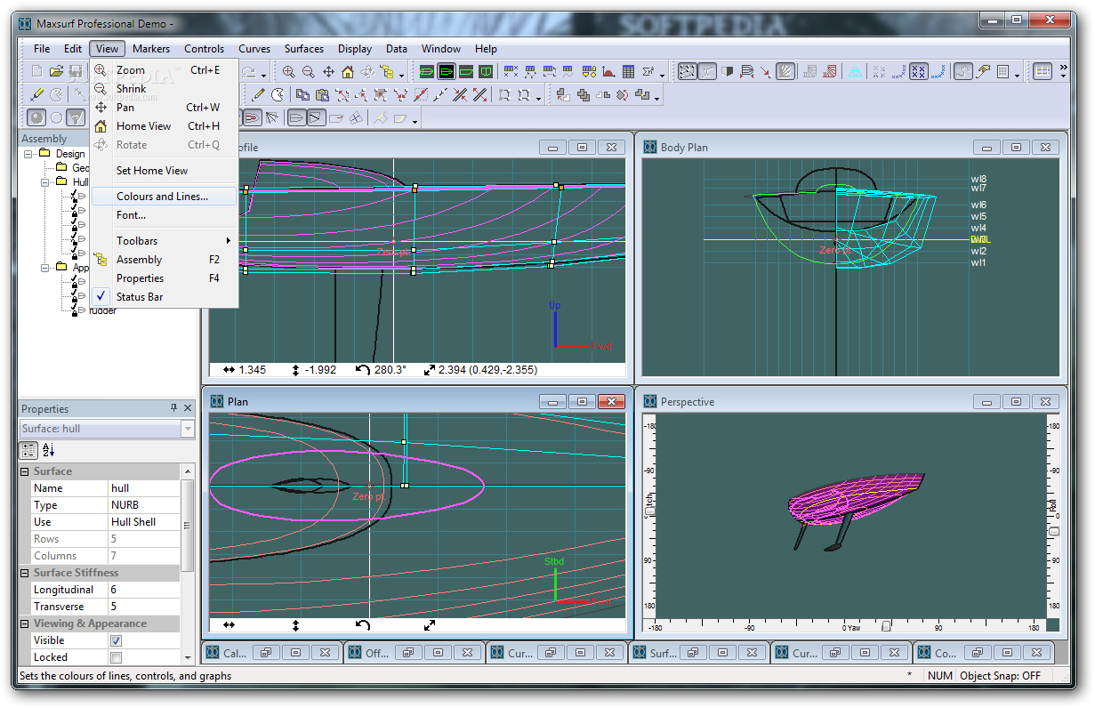Open the Surface: hull dropdown
Viewport: 1095px width, 708px height.
(x=187, y=429)
